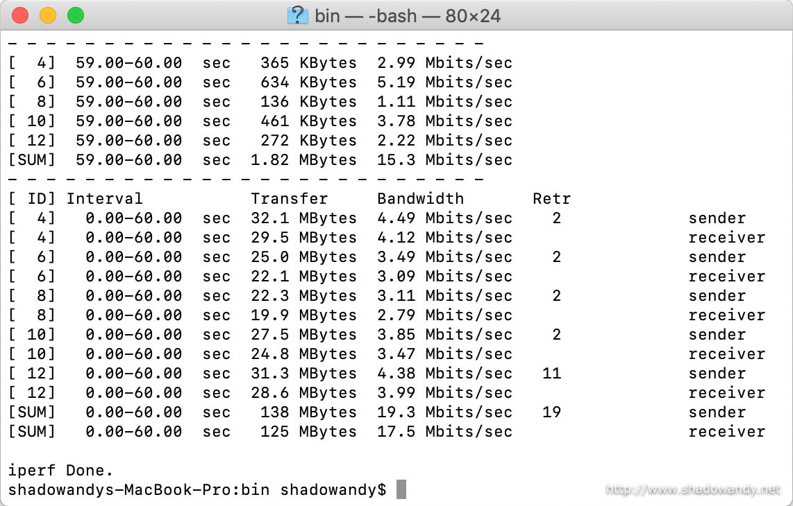Click the shadowandy.net watermark link
This screenshot has width=793, height=506.
click(x=693, y=489)
